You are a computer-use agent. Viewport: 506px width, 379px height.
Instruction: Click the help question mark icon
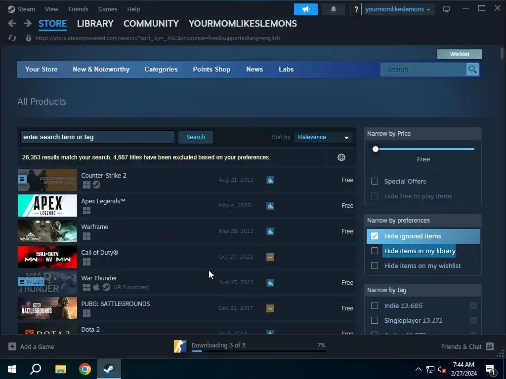tap(356, 9)
